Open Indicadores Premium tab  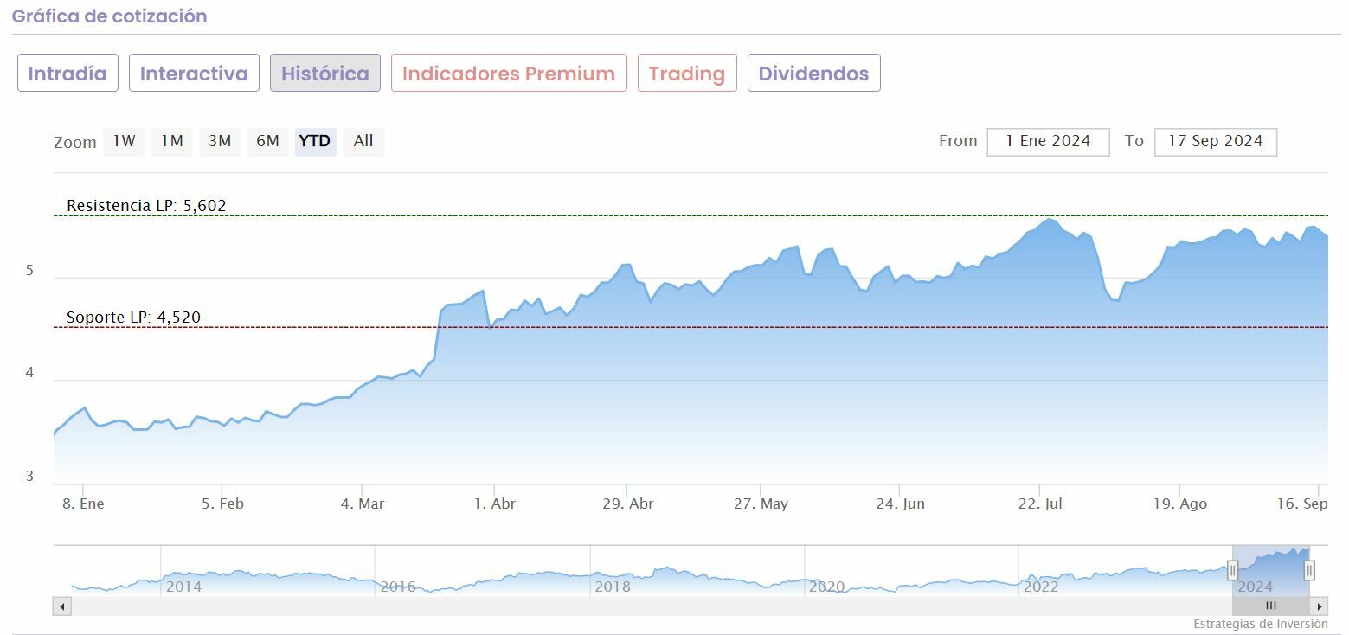click(x=509, y=74)
